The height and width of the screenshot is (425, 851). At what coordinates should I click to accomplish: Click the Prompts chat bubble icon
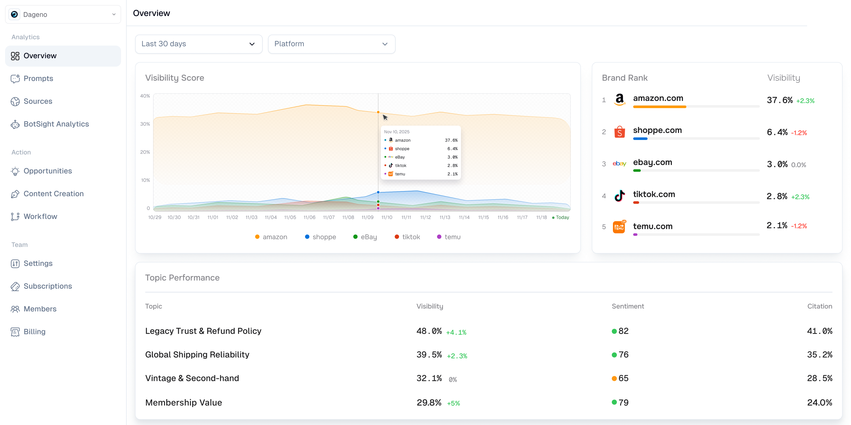(15, 78)
